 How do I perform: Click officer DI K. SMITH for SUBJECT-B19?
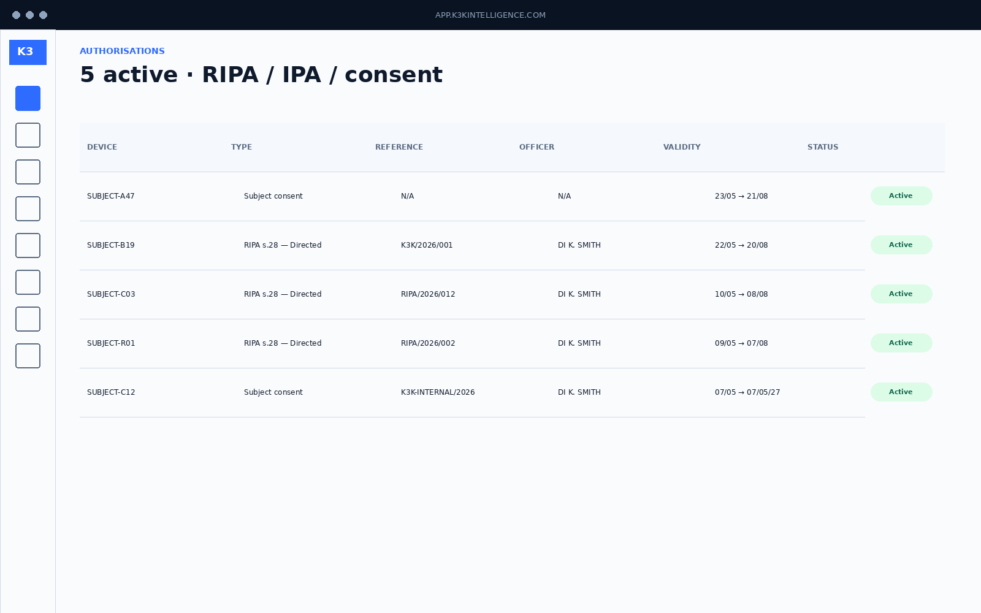pos(579,245)
